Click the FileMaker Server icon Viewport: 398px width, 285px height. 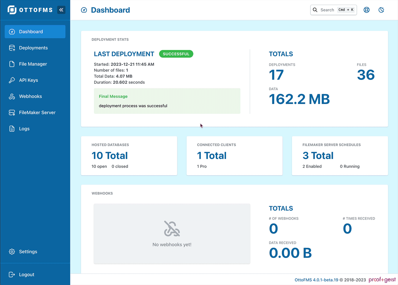12,113
